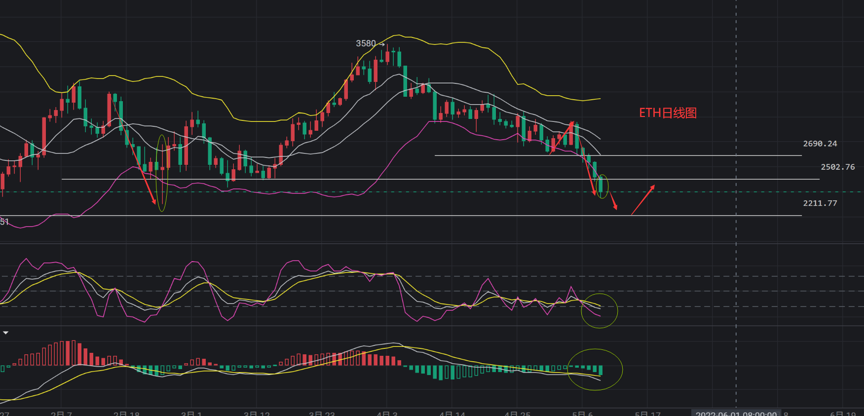Select the red up arrow near May candles
This screenshot has width=864, height=416.
562,138
